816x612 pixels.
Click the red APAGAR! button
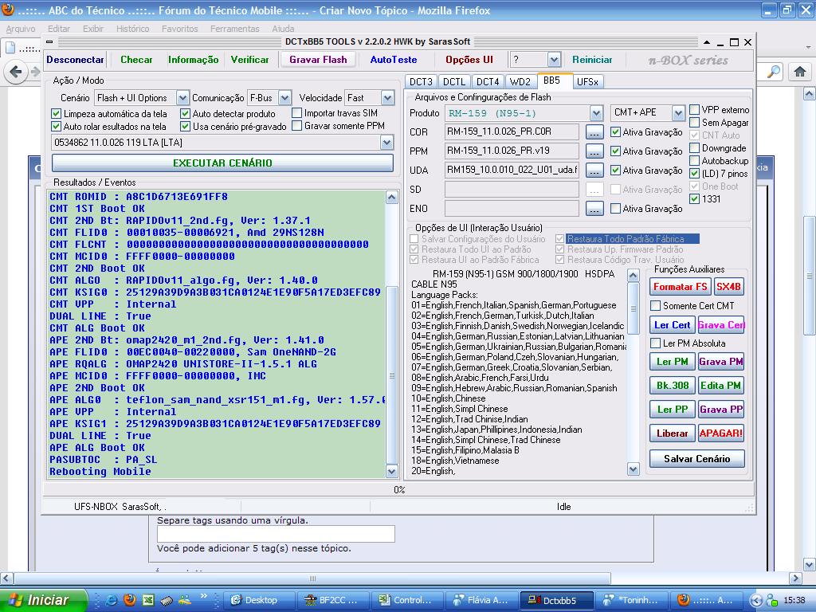pos(720,433)
